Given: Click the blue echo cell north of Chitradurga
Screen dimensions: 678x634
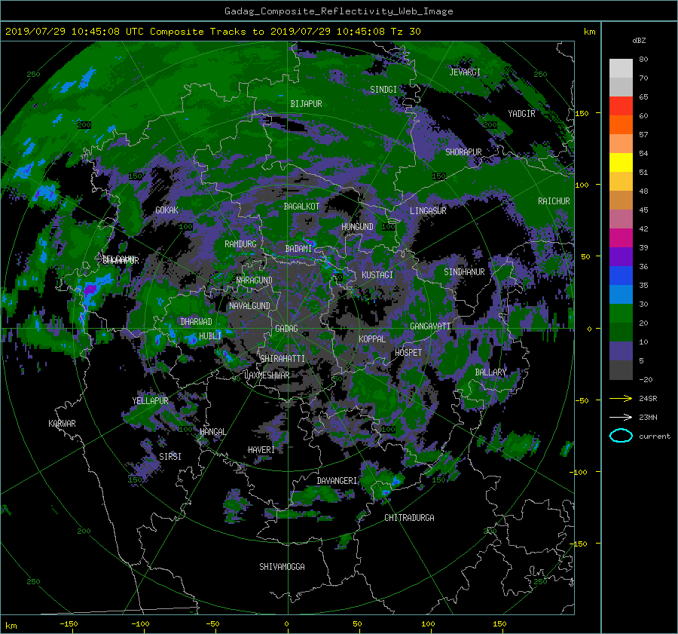Looking at the screenshot, I should click(x=396, y=481).
